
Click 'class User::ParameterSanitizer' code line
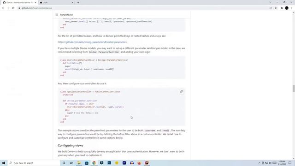click(x=94, y=60)
